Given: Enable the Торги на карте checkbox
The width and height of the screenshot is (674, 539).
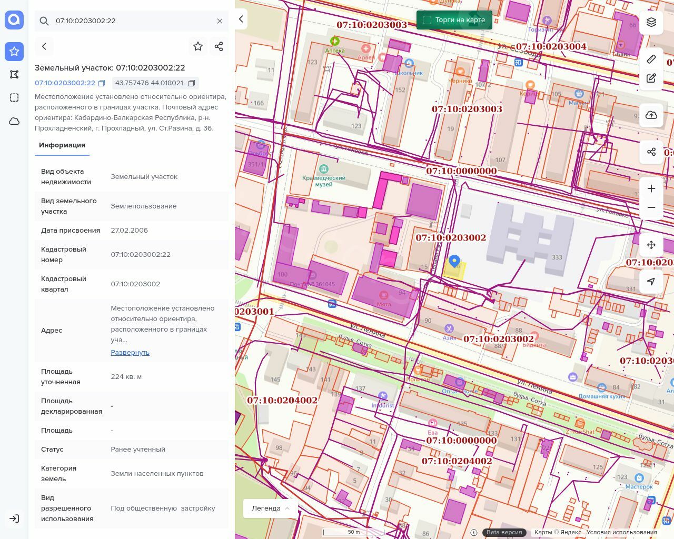Looking at the screenshot, I should (427, 20).
